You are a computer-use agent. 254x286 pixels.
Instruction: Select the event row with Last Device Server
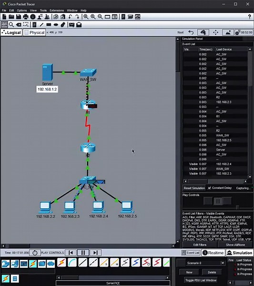click(x=215, y=150)
